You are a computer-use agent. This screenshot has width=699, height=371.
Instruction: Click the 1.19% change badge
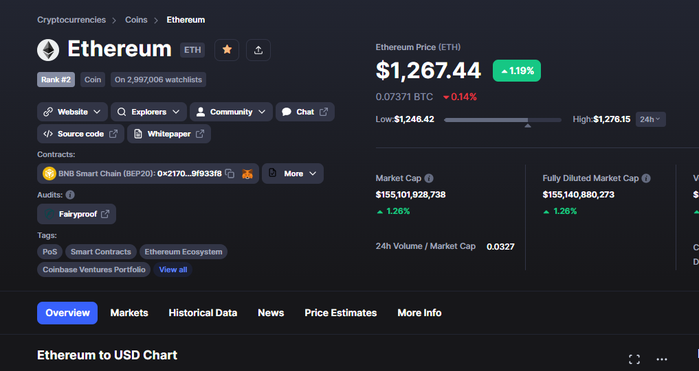click(x=517, y=71)
